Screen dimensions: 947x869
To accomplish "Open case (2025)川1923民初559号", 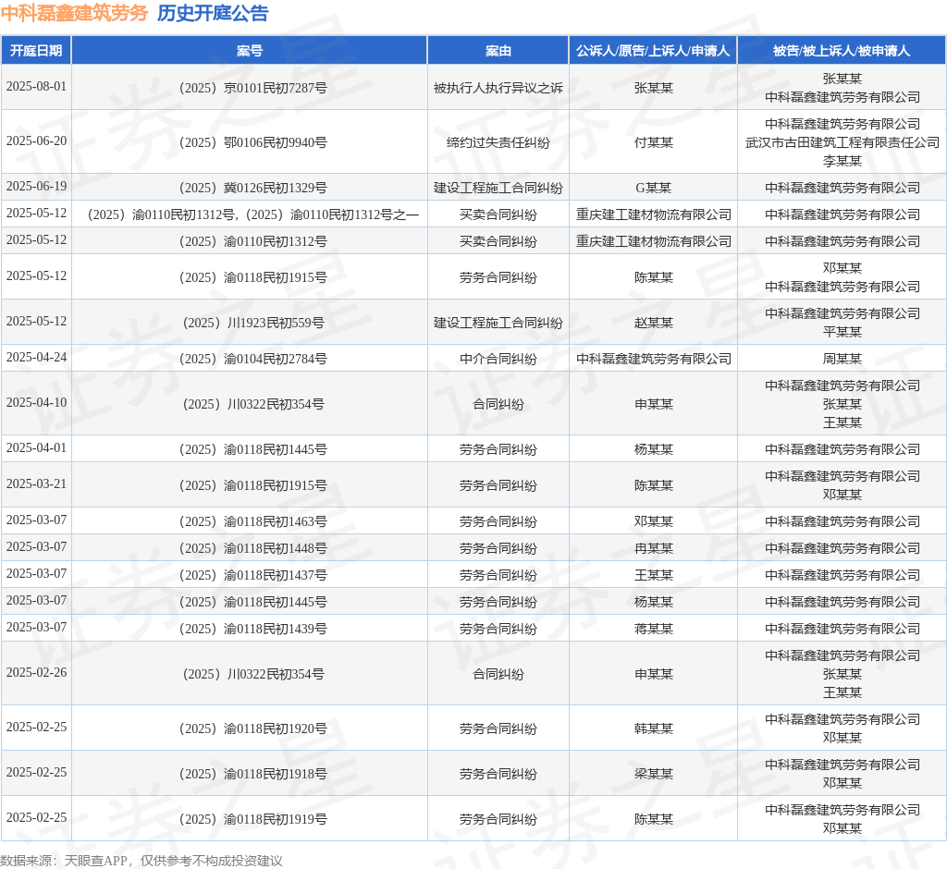I will click(253, 323).
